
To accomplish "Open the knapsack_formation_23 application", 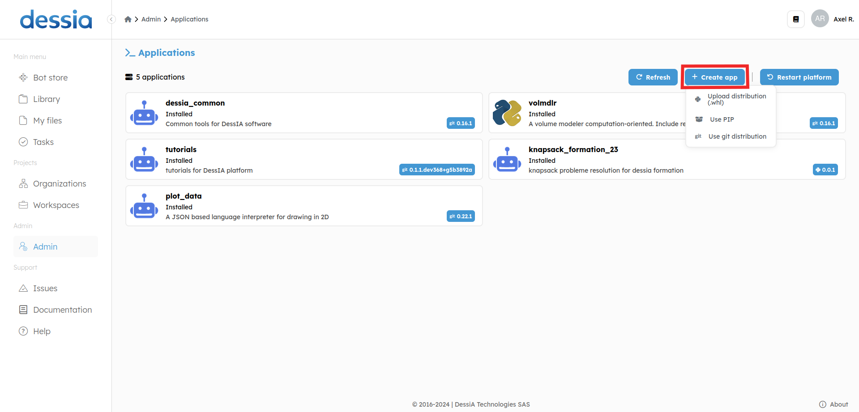I will click(667, 159).
